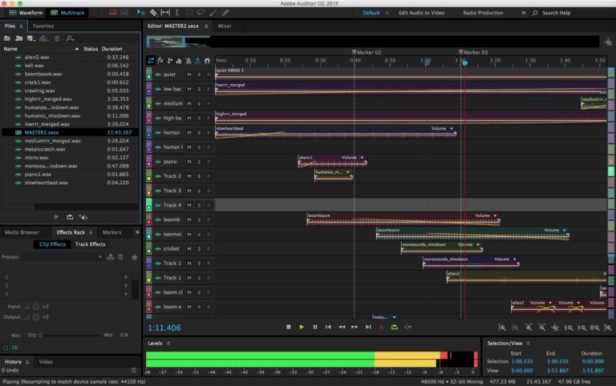Show the track EQ view
The width and height of the screenshot is (616, 386).
coord(179,60)
